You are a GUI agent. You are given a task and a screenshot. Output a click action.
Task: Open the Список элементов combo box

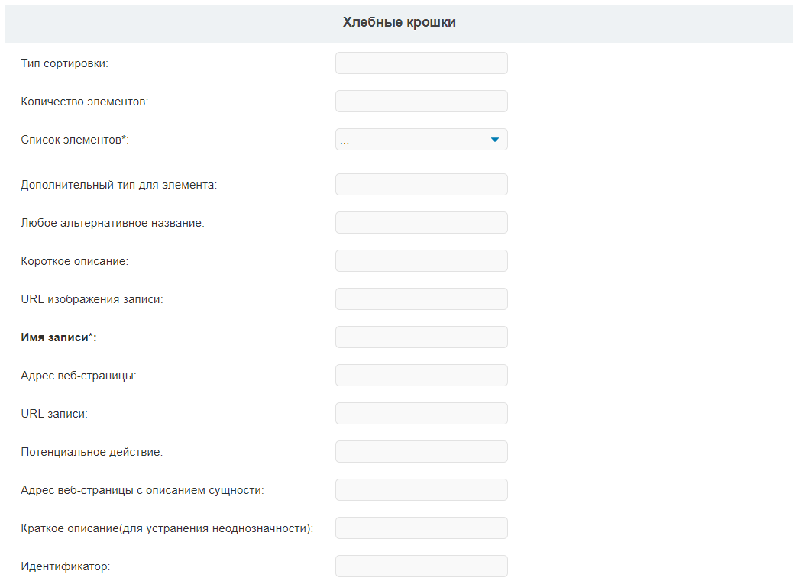pos(422,140)
